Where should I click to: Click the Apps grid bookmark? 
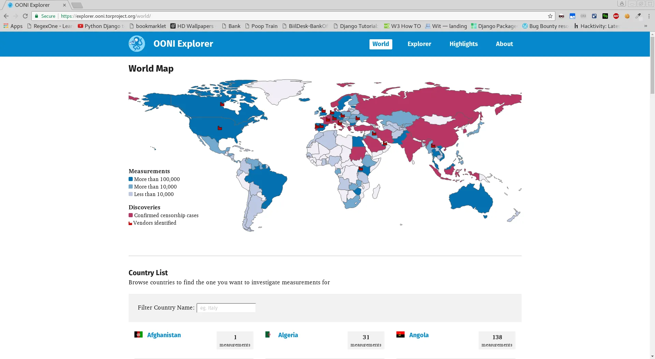pos(13,26)
